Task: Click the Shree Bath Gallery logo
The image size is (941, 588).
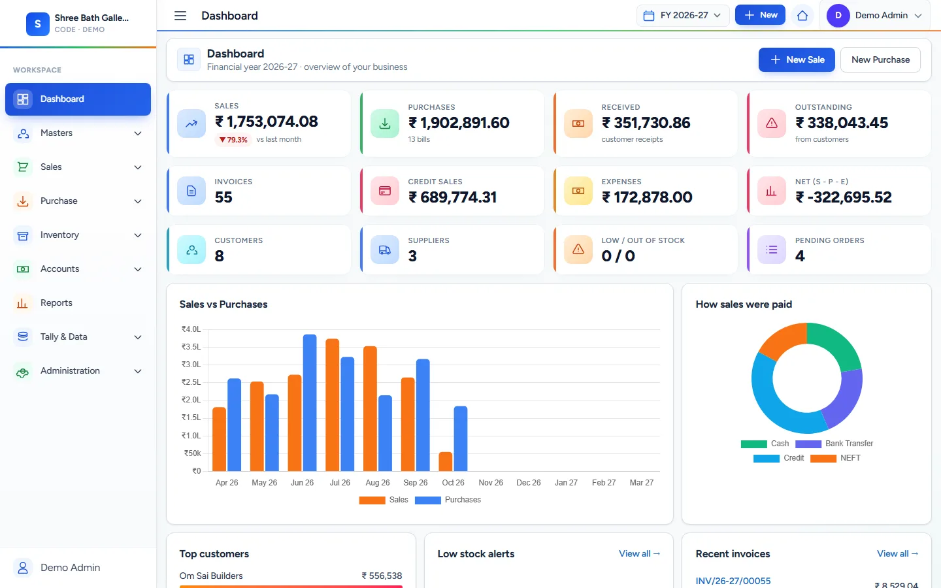Action: 38,24
